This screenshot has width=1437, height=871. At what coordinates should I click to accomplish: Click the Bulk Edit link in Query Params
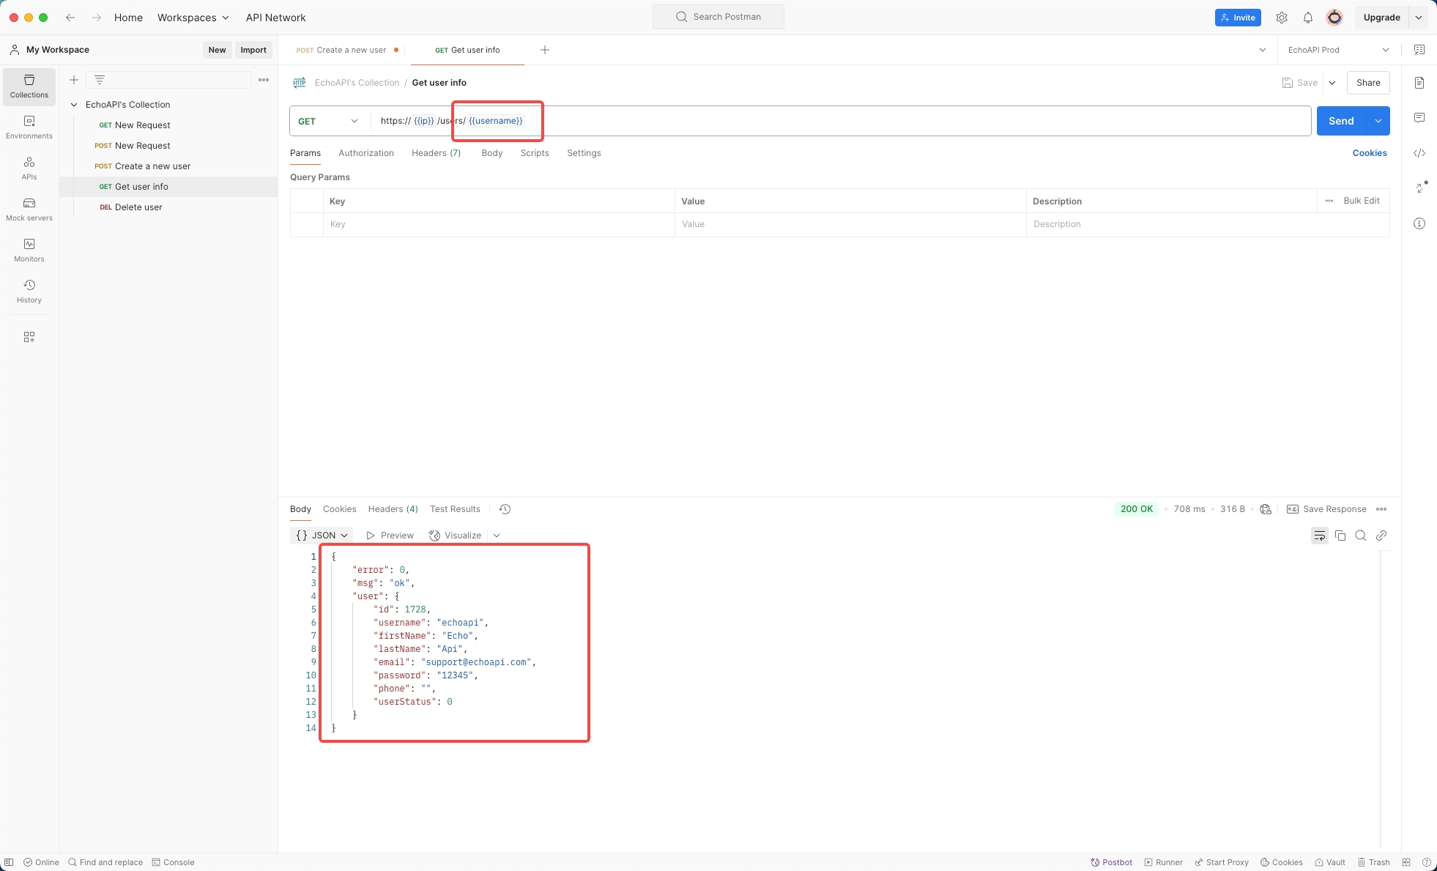(x=1361, y=200)
